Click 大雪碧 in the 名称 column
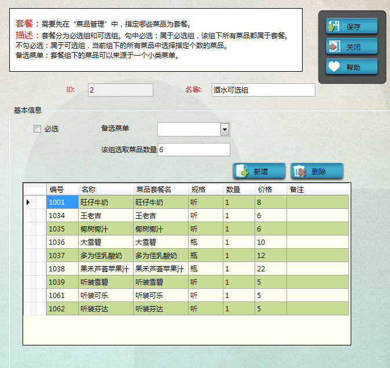Image resolution: width=390 pixels, height=368 pixels. [106, 242]
